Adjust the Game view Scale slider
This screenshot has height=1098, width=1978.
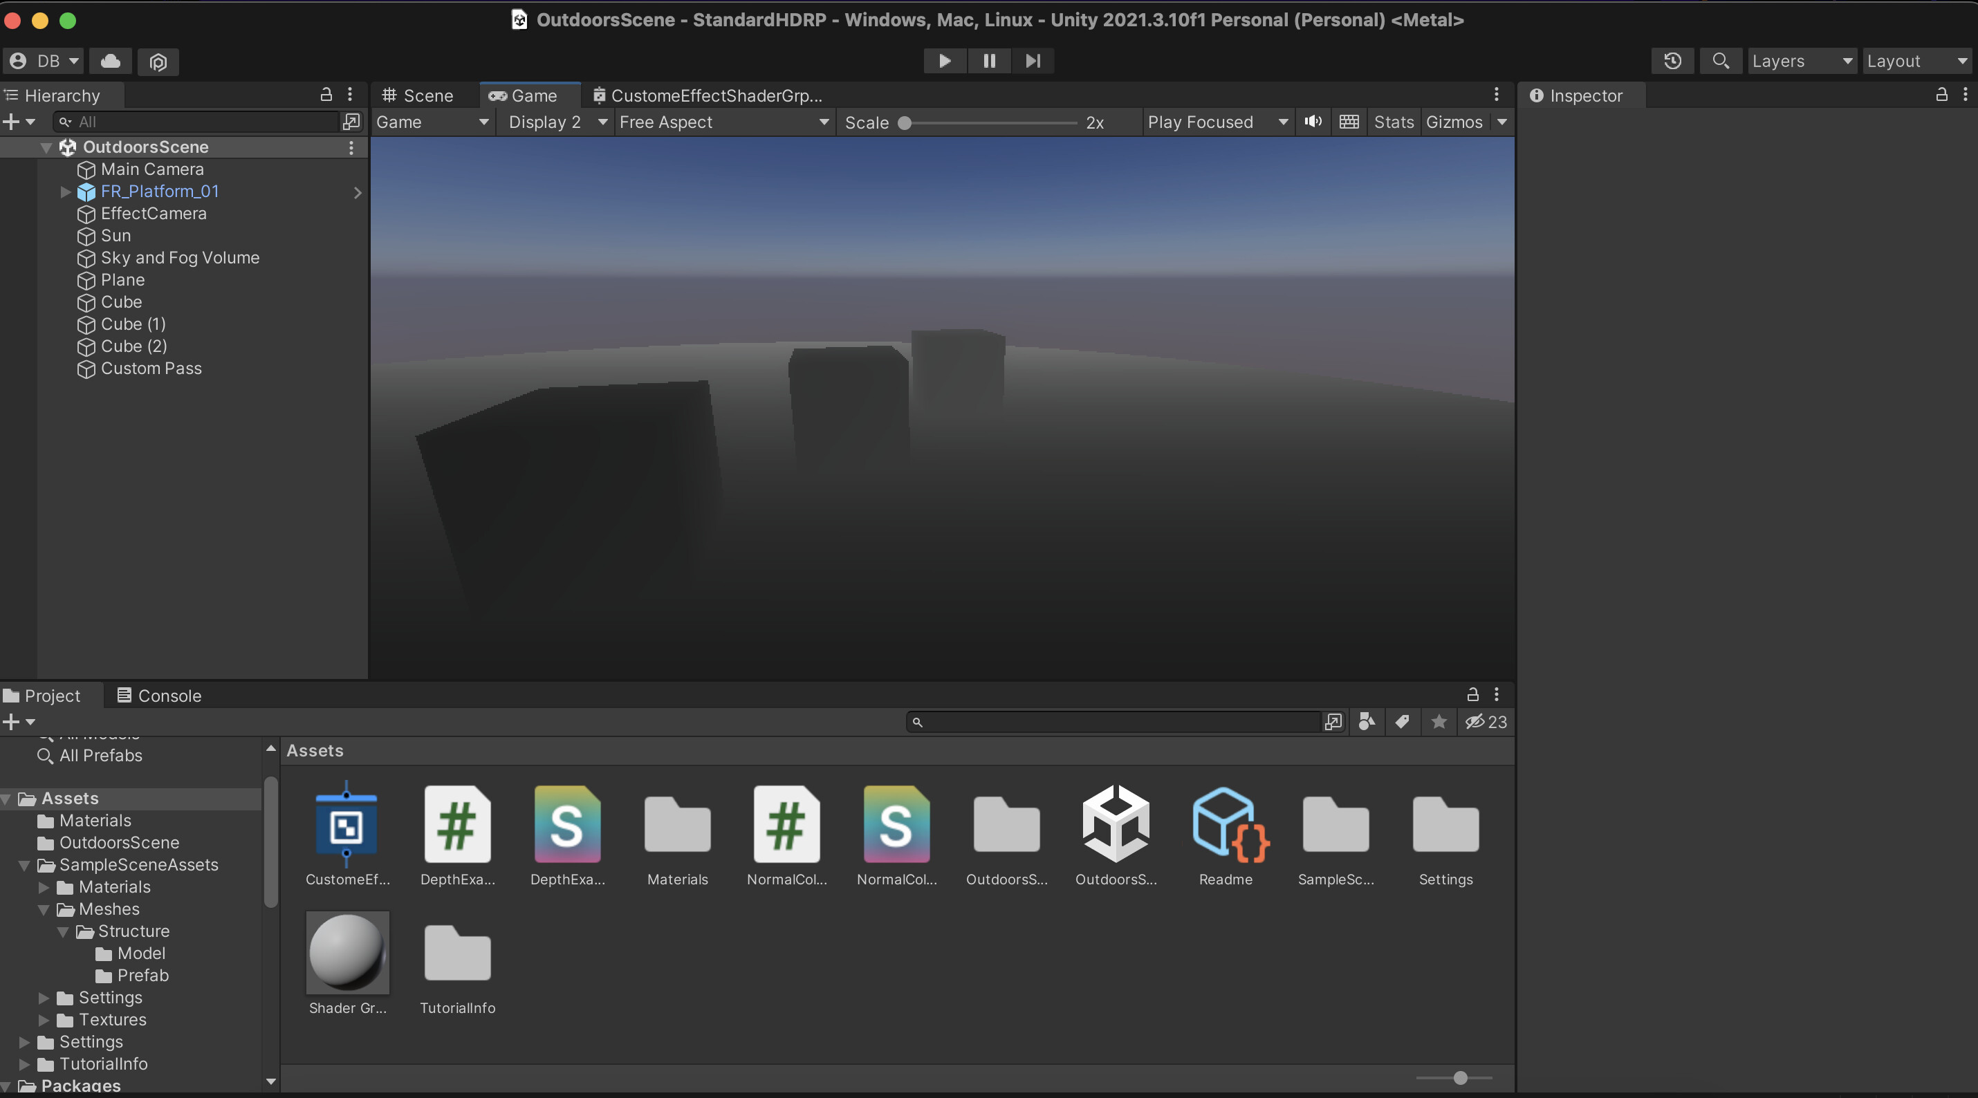[906, 122]
